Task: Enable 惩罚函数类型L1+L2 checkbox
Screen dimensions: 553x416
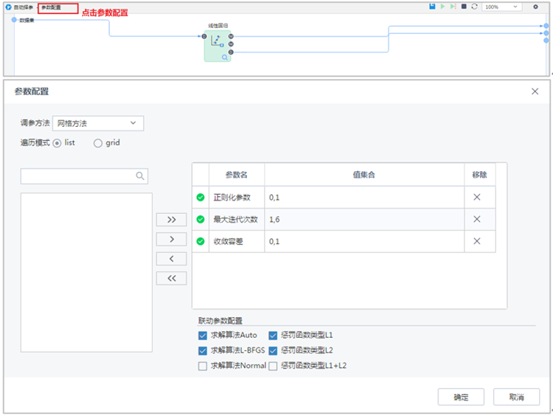Action: pyautogui.click(x=274, y=366)
